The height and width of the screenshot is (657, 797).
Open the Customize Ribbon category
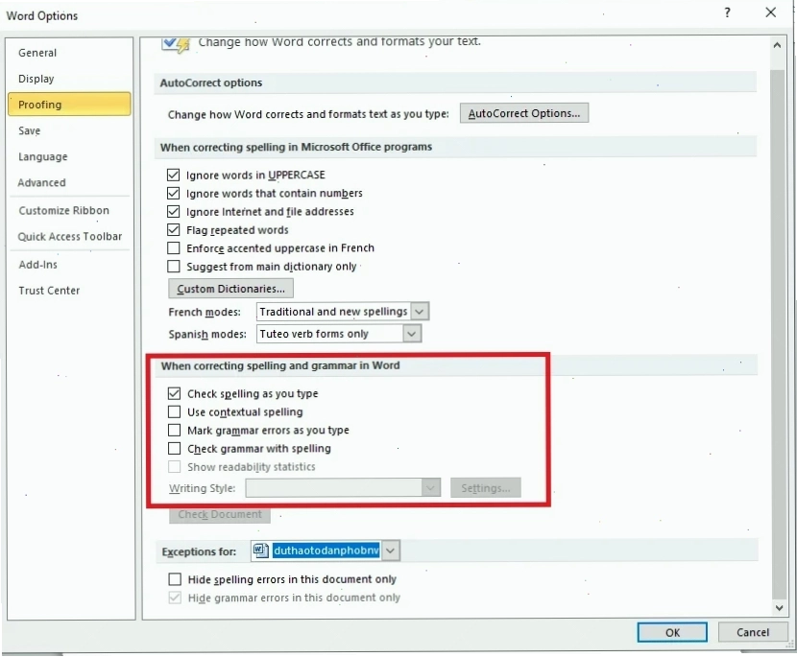(64, 211)
